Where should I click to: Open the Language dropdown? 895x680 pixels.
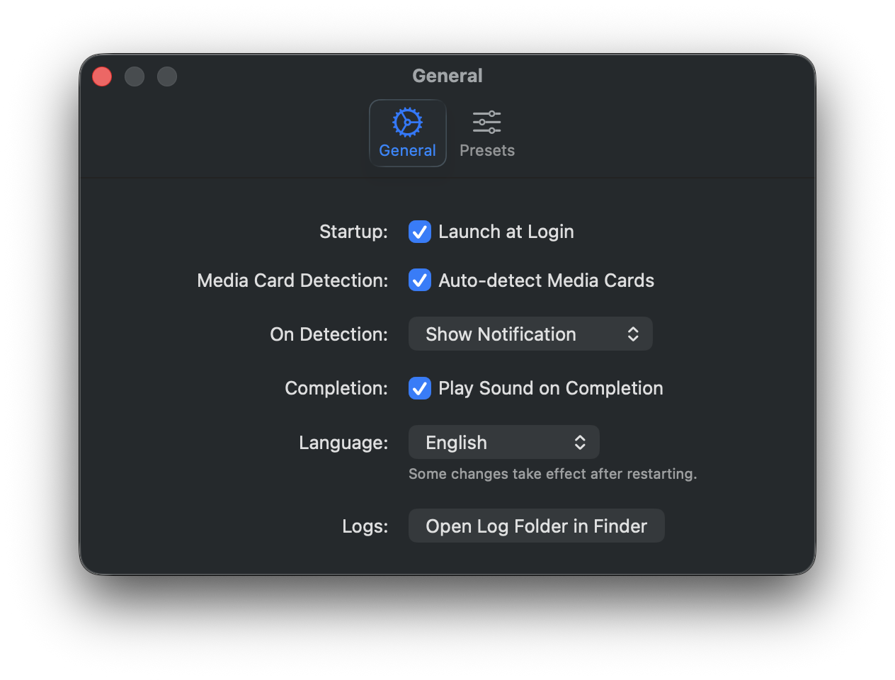point(503,442)
